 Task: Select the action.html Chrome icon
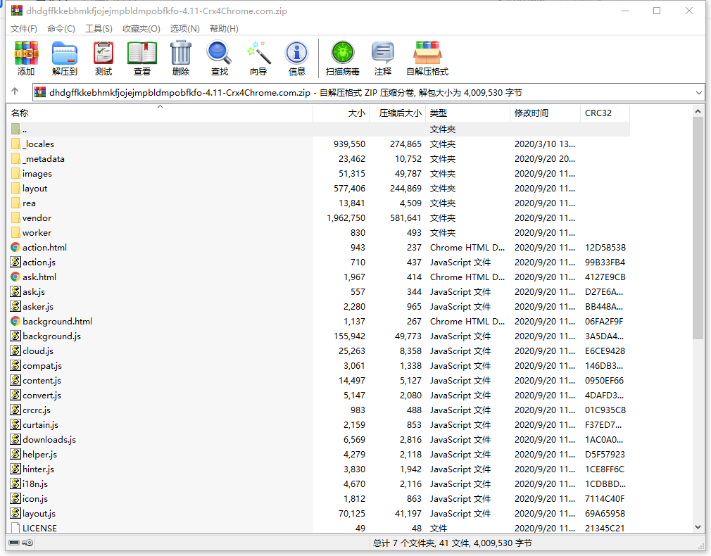coord(15,248)
